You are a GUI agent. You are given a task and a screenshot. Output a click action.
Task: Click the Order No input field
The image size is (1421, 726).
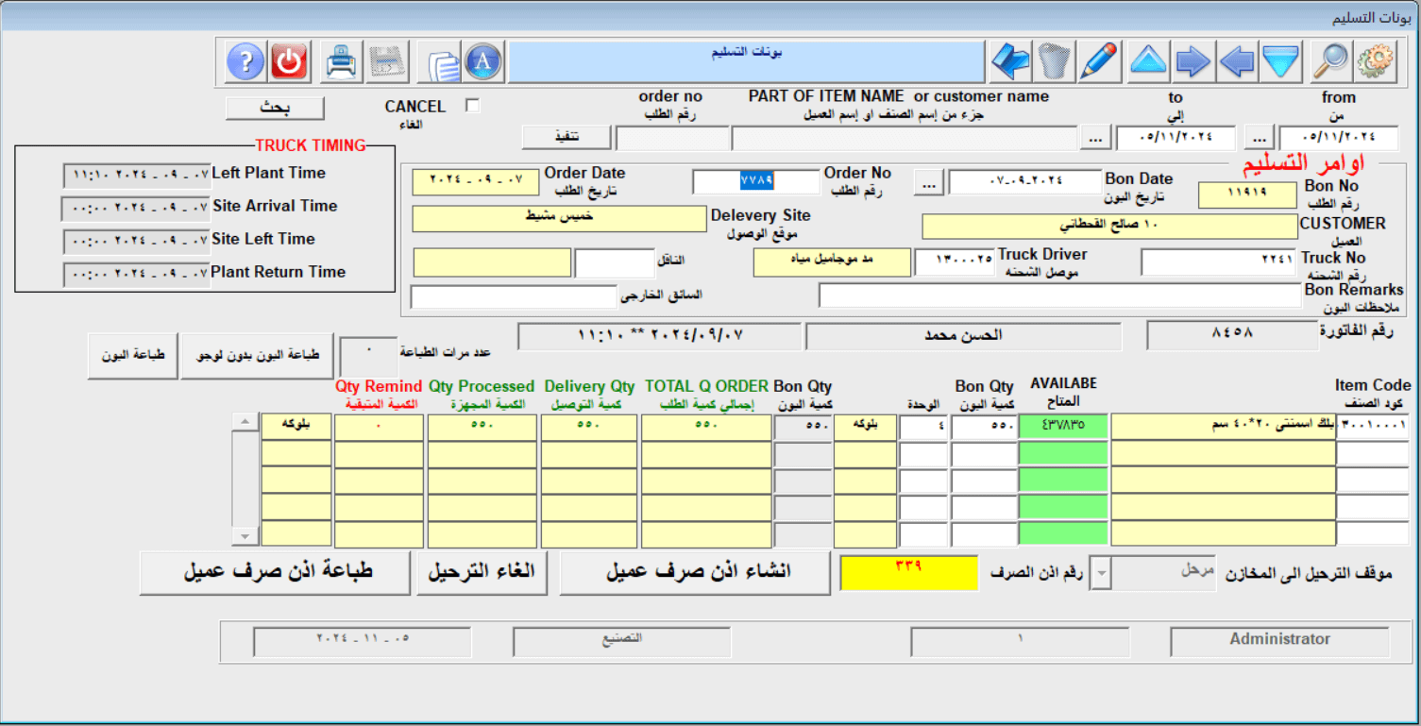pos(755,182)
